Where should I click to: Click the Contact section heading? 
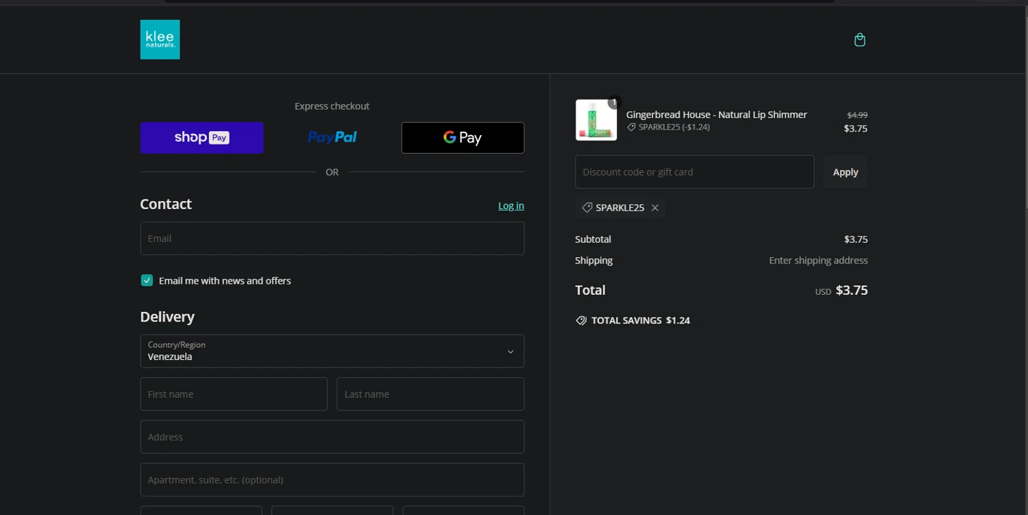click(166, 204)
